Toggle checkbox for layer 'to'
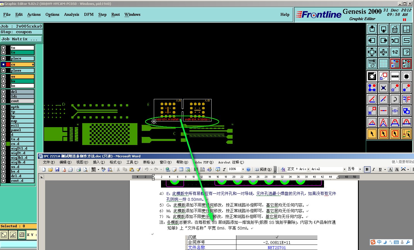This screenshot has width=414, height=250. pos(3,48)
